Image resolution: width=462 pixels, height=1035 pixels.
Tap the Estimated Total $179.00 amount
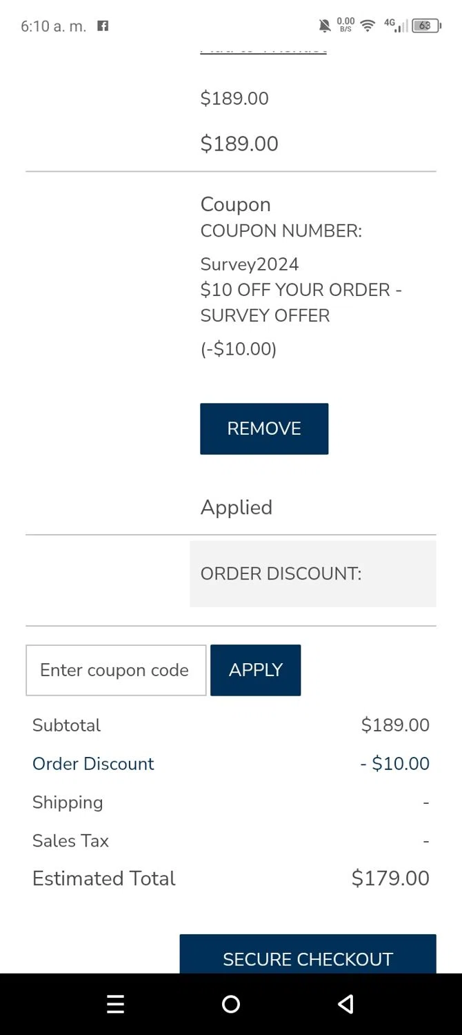click(x=390, y=878)
